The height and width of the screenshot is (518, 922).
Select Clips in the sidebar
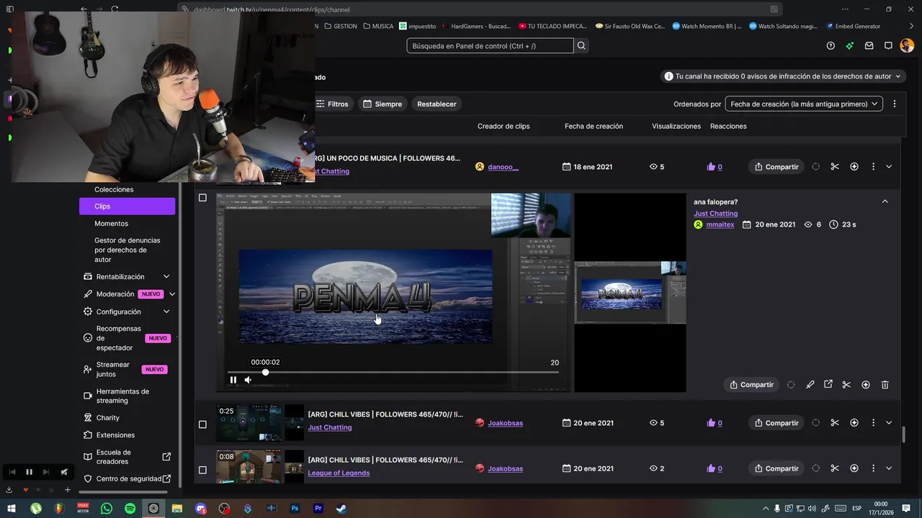pyautogui.click(x=127, y=206)
